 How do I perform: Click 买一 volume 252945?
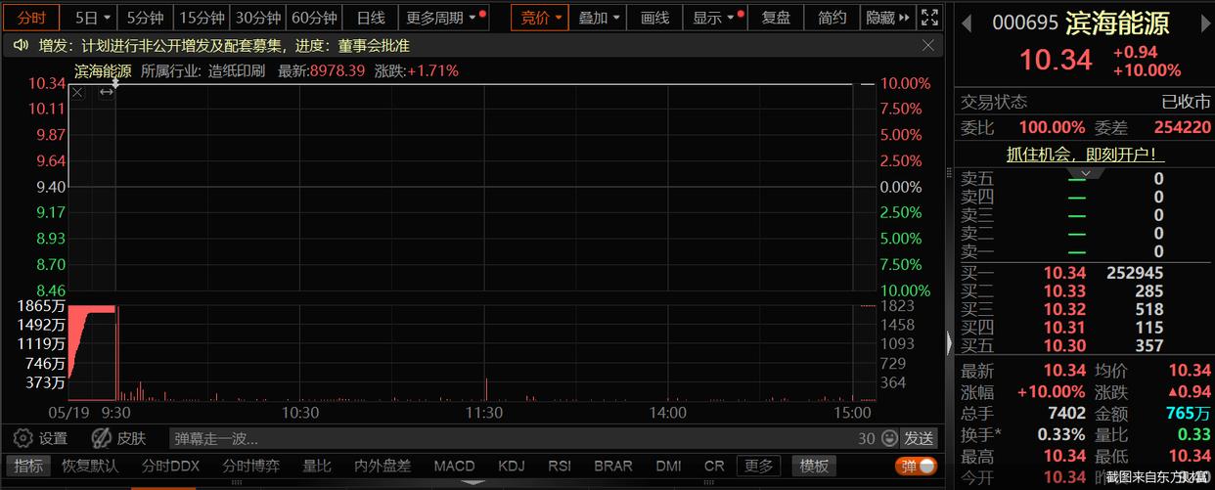coord(1134,273)
